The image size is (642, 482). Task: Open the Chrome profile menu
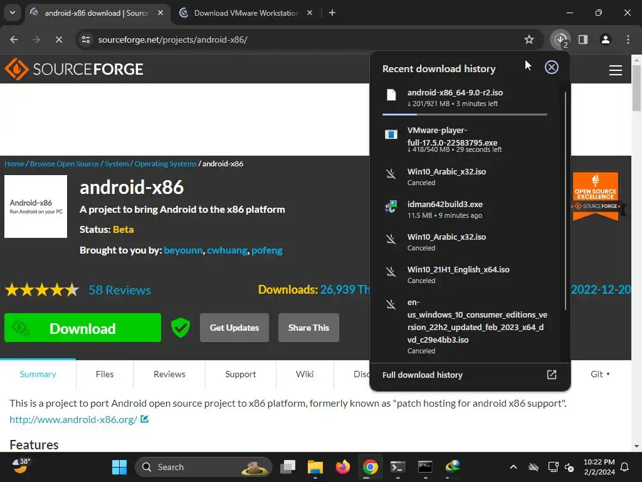[606, 40]
